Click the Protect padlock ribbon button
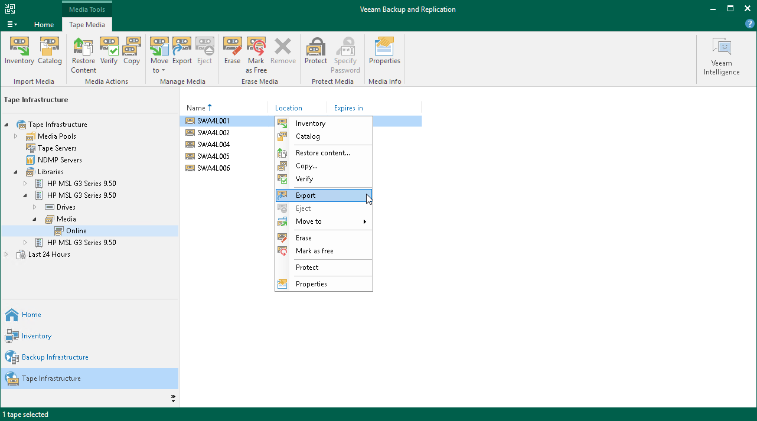 tap(316, 51)
